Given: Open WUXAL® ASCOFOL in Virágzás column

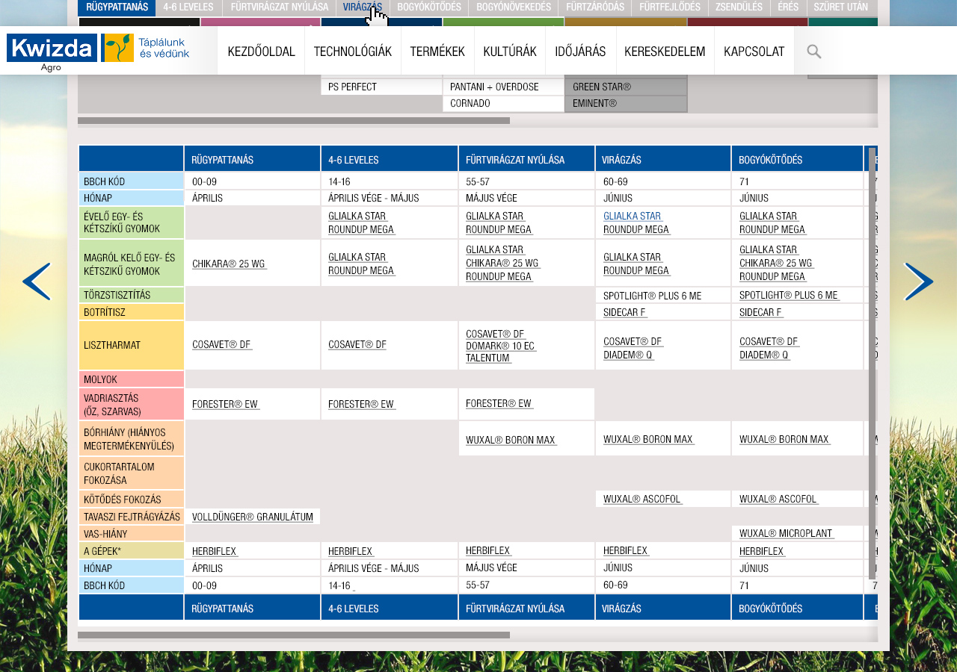Looking at the screenshot, I should 643,499.
